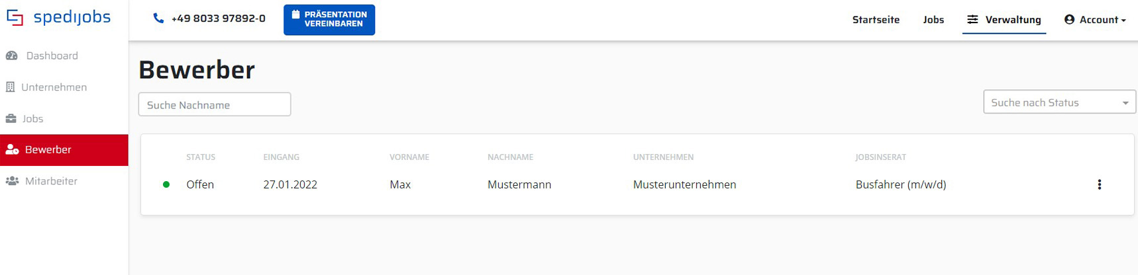The image size is (1138, 275).
Task: Click the Mitarbeiter group icon
Action: [12, 181]
